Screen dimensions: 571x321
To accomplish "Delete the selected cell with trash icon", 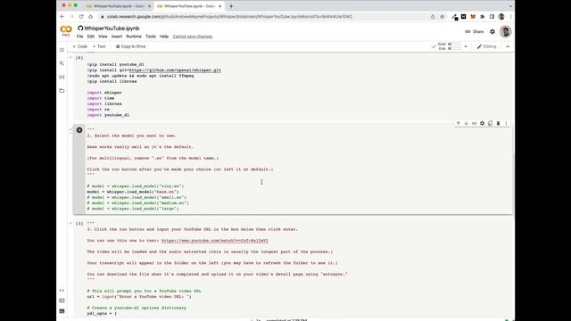I will click(x=498, y=123).
